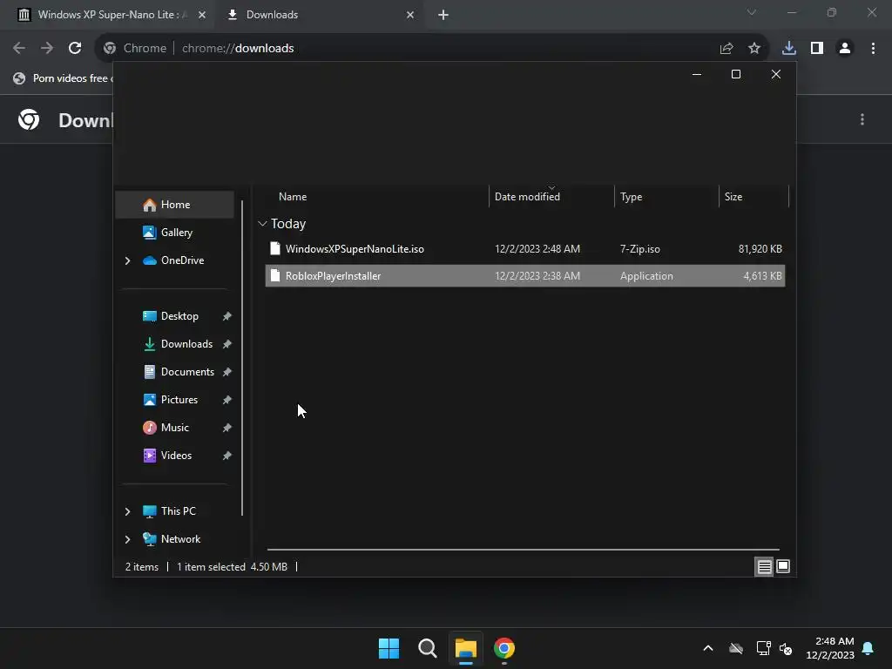Toggle Chrome's side panel

pos(817,49)
